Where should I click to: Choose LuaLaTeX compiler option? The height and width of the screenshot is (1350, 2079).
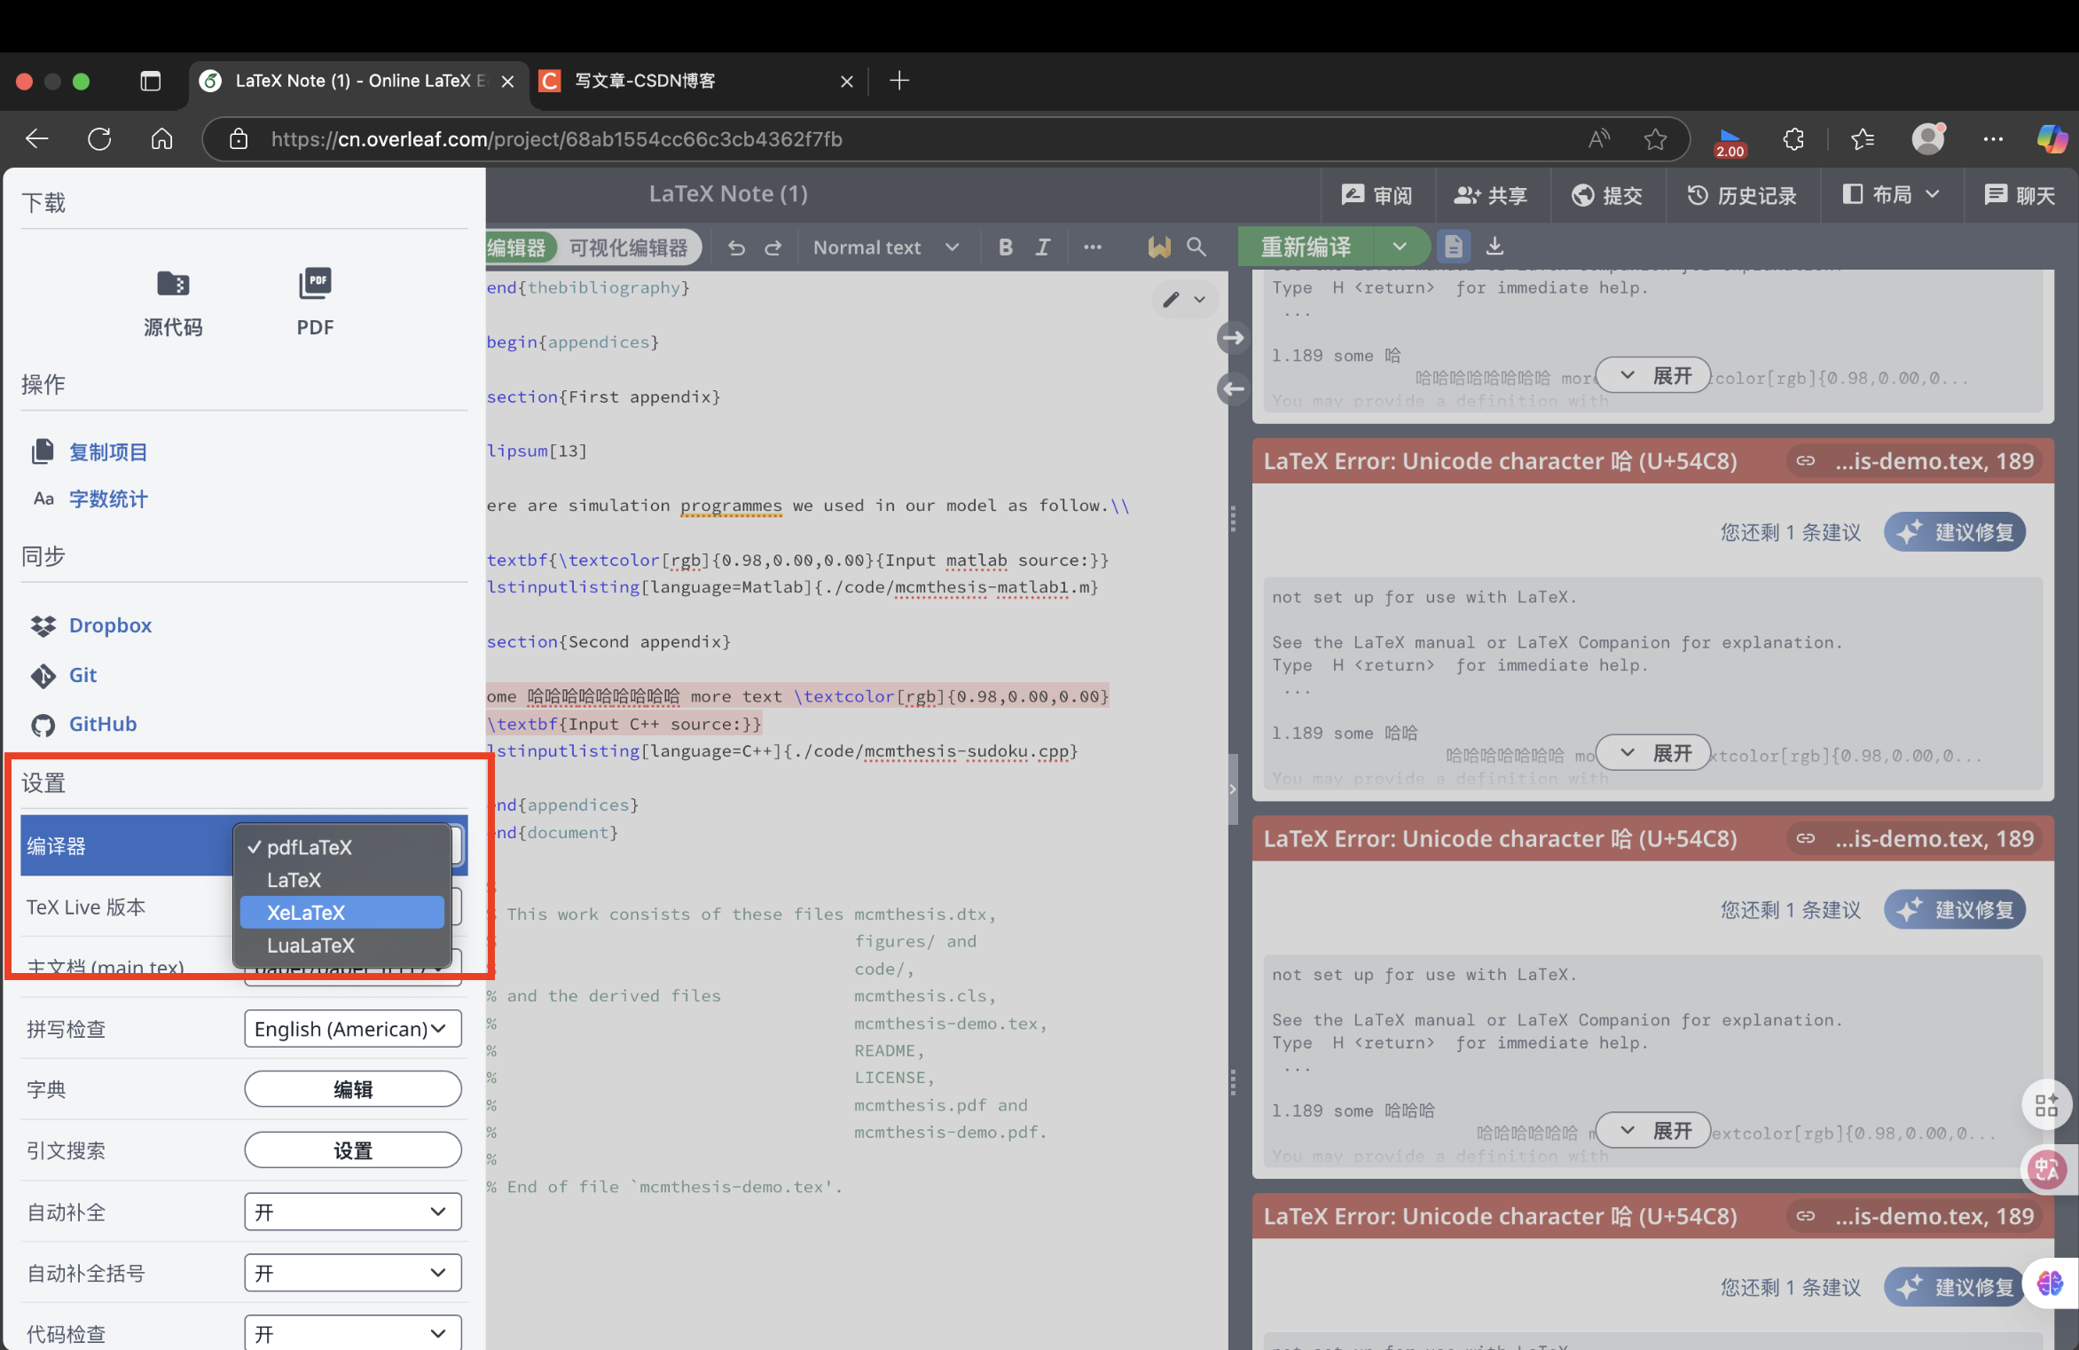[342, 946]
